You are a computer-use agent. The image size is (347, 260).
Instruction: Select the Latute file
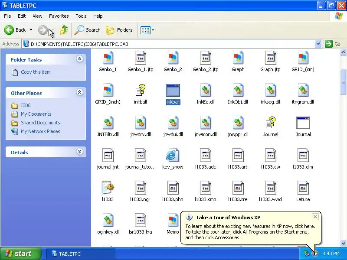tap(303, 192)
